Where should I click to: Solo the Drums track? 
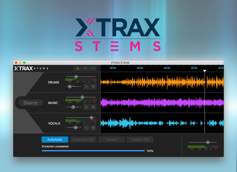tap(86, 86)
